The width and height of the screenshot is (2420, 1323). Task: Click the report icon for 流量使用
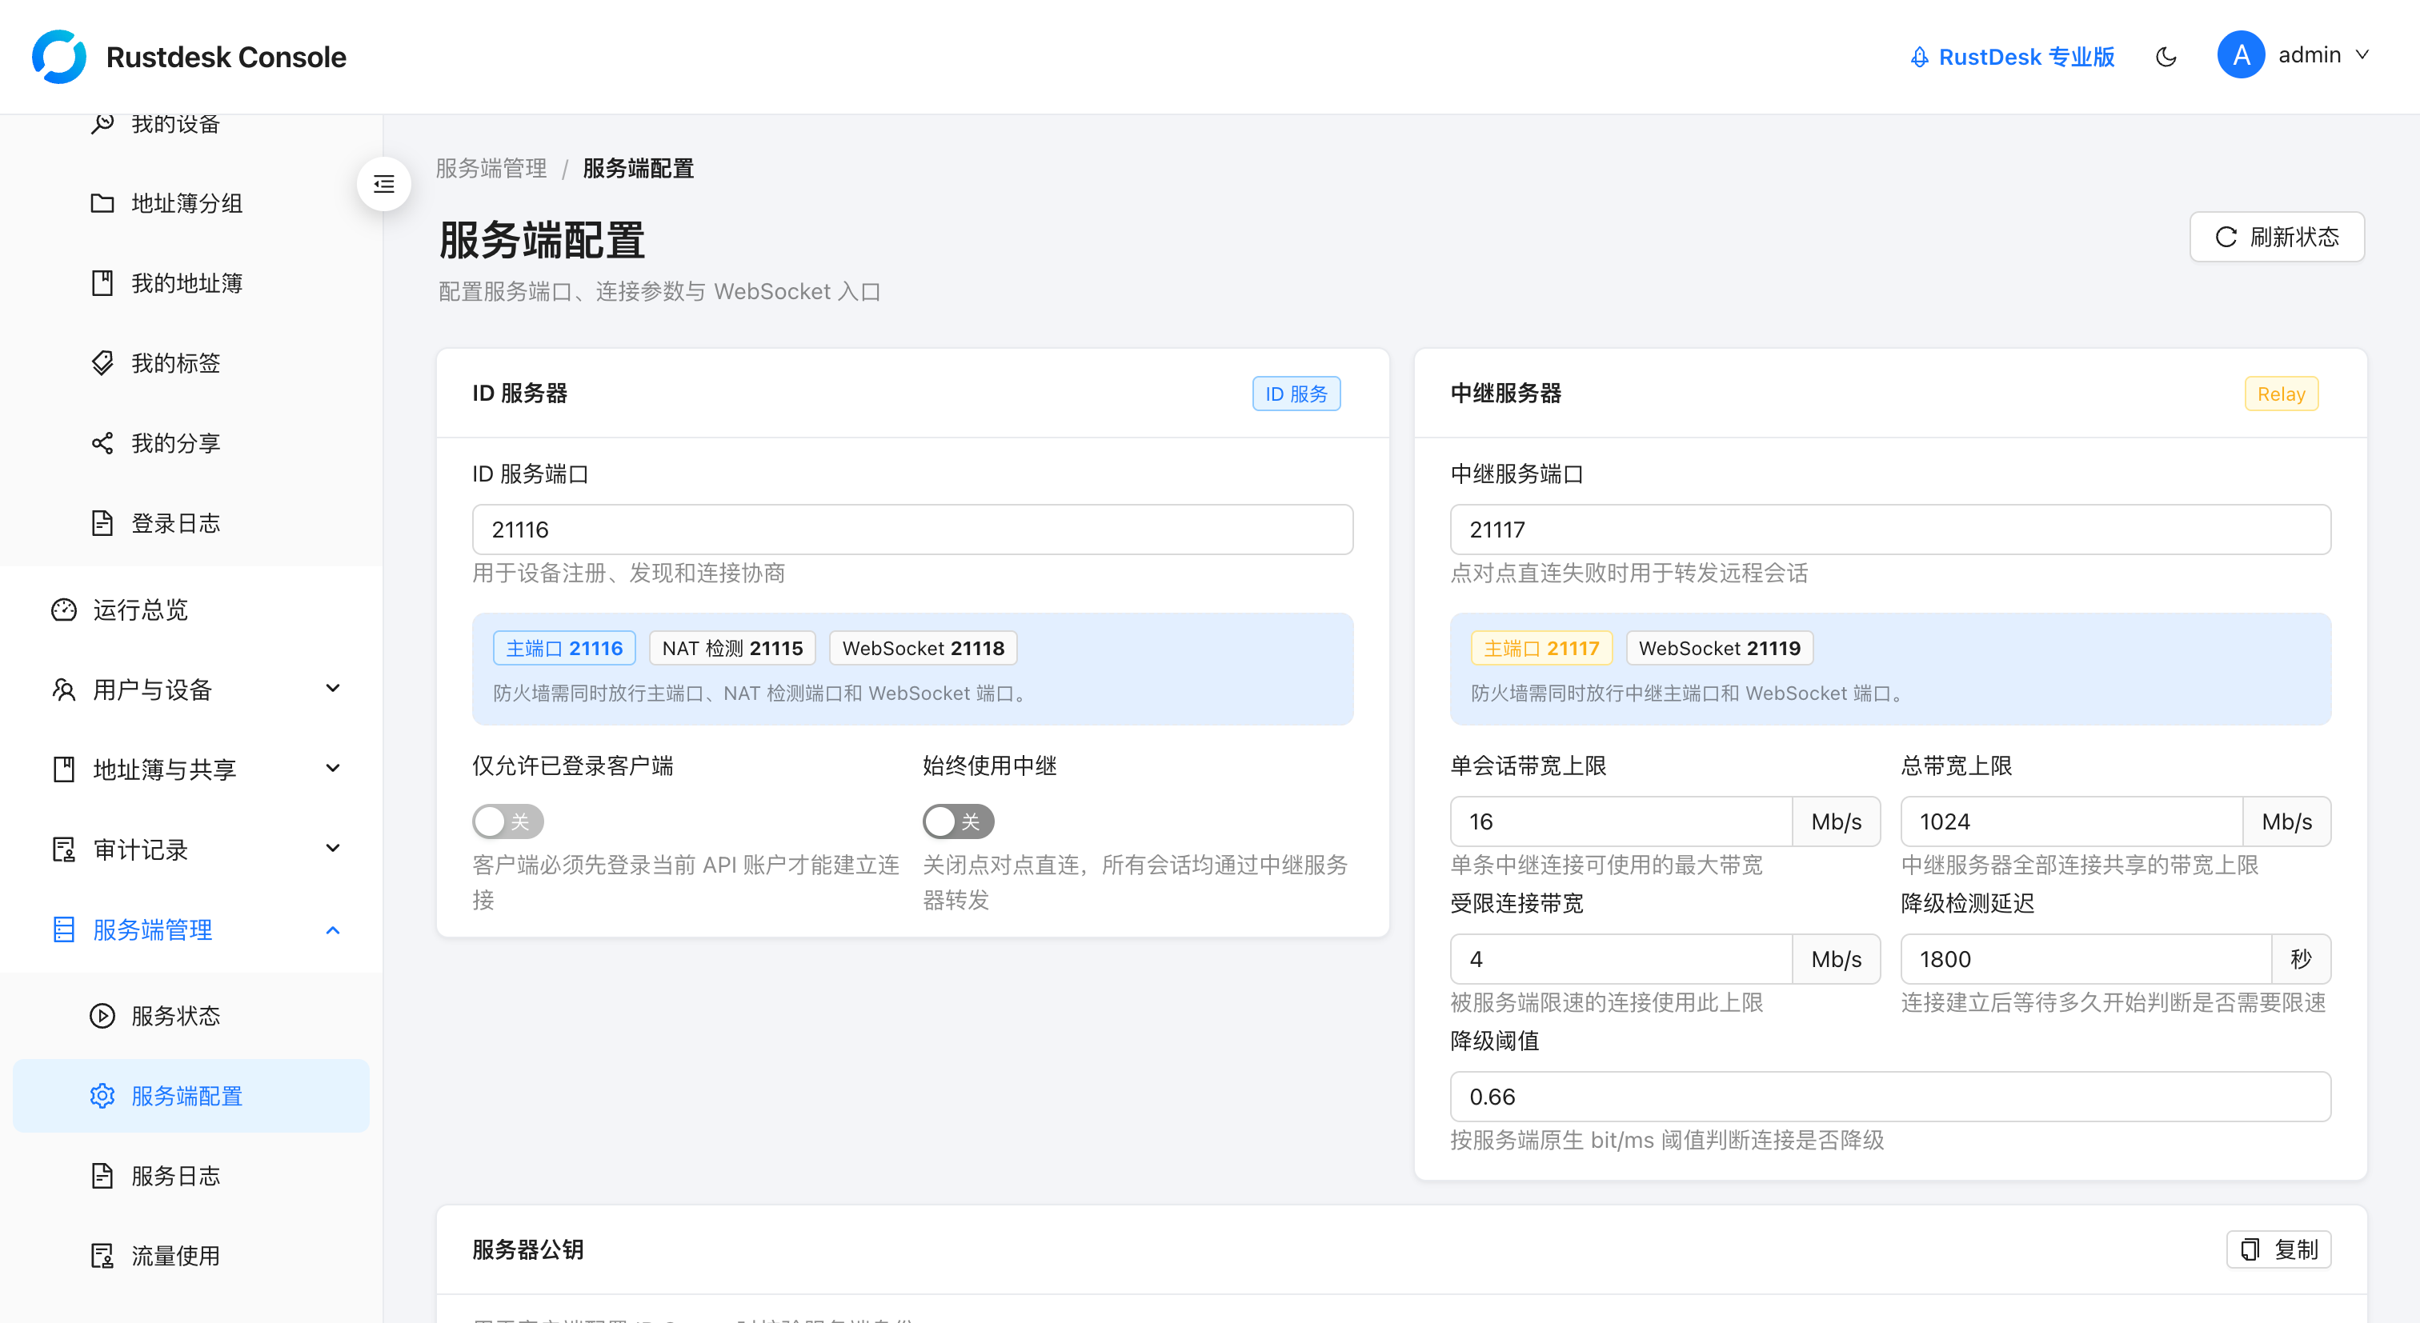coord(102,1255)
